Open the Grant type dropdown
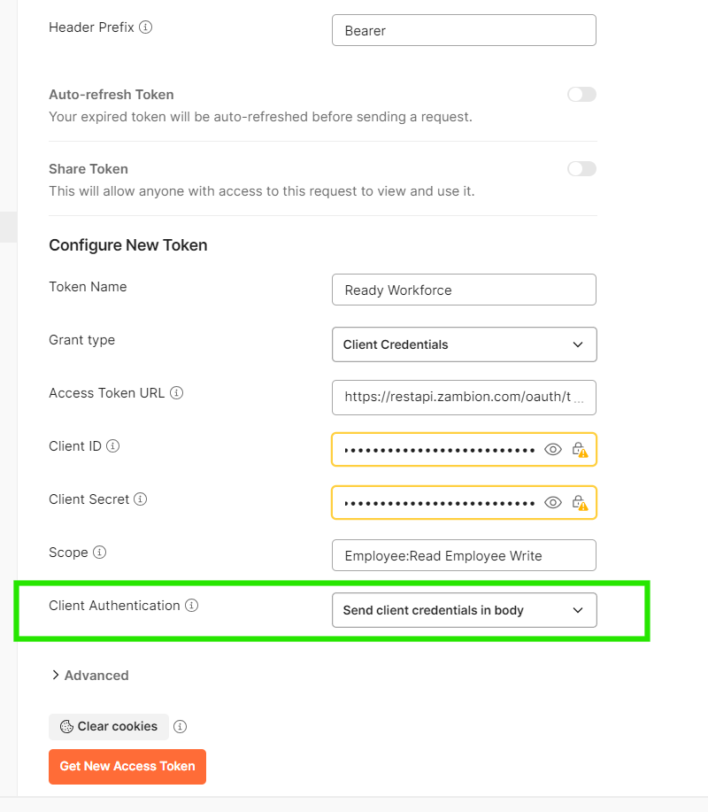Image resolution: width=708 pixels, height=812 pixels. [464, 344]
